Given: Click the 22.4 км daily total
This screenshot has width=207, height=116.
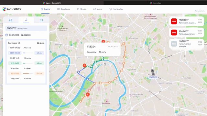Looking at the screenshot, I should (x=40, y=43).
